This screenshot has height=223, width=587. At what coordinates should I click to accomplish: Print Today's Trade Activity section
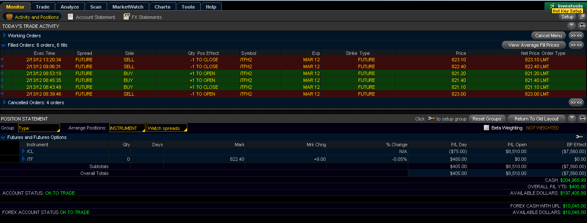point(582,26)
